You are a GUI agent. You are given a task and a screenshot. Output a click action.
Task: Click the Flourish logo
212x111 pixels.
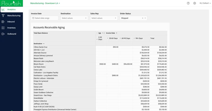point(11,3)
